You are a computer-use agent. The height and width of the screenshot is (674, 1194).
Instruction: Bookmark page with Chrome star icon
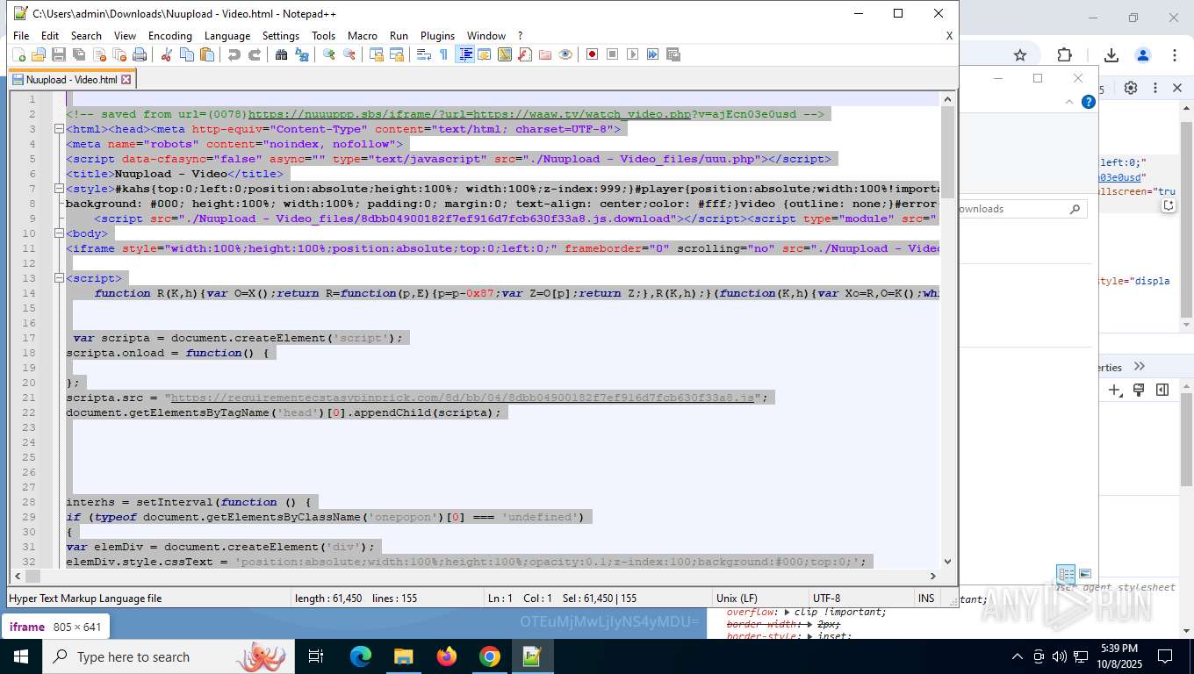point(1020,55)
